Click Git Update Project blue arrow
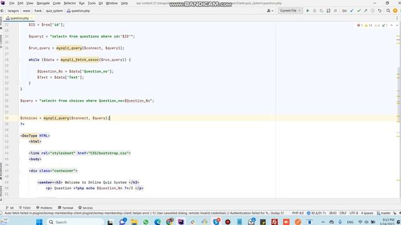The height and width of the screenshot is (225, 401). click(352, 11)
